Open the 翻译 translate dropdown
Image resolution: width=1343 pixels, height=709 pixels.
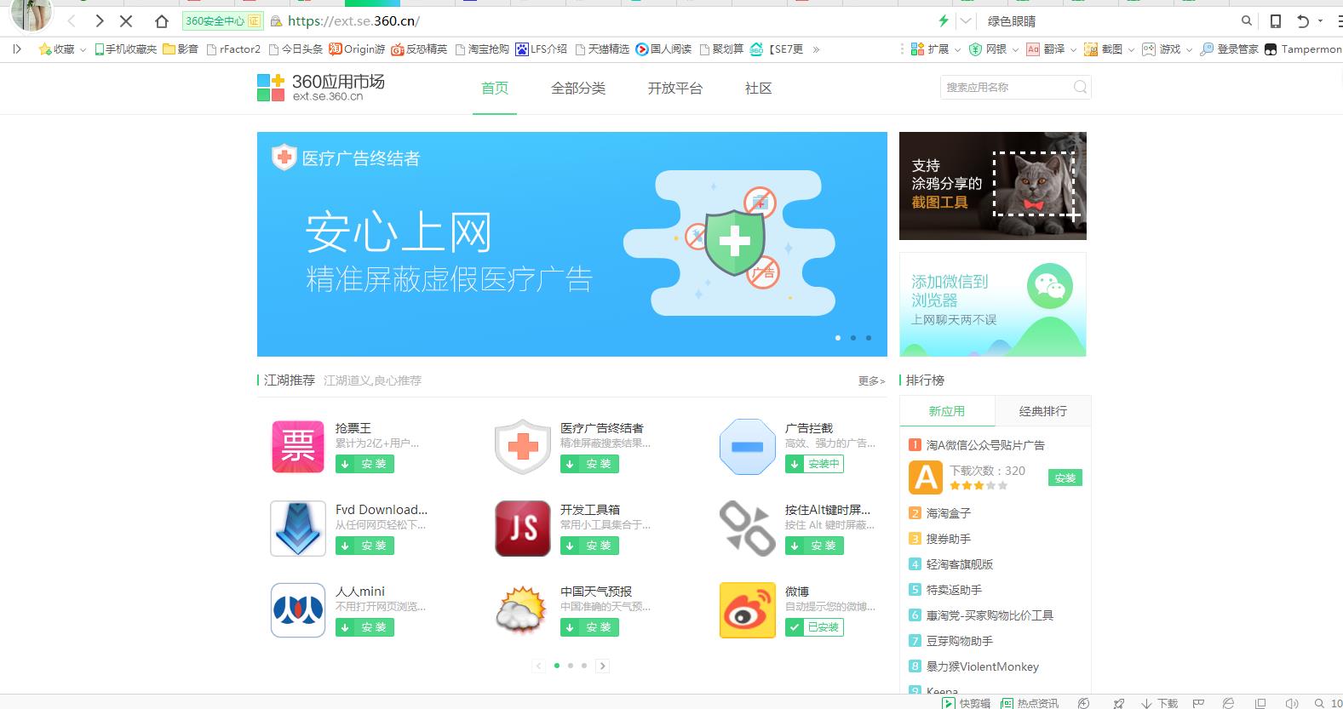point(1052,49)
